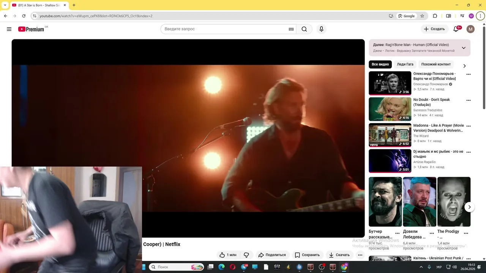Open No Doubt - Don't Speak video title
The image size is (486, 273).
pos(432,102)
